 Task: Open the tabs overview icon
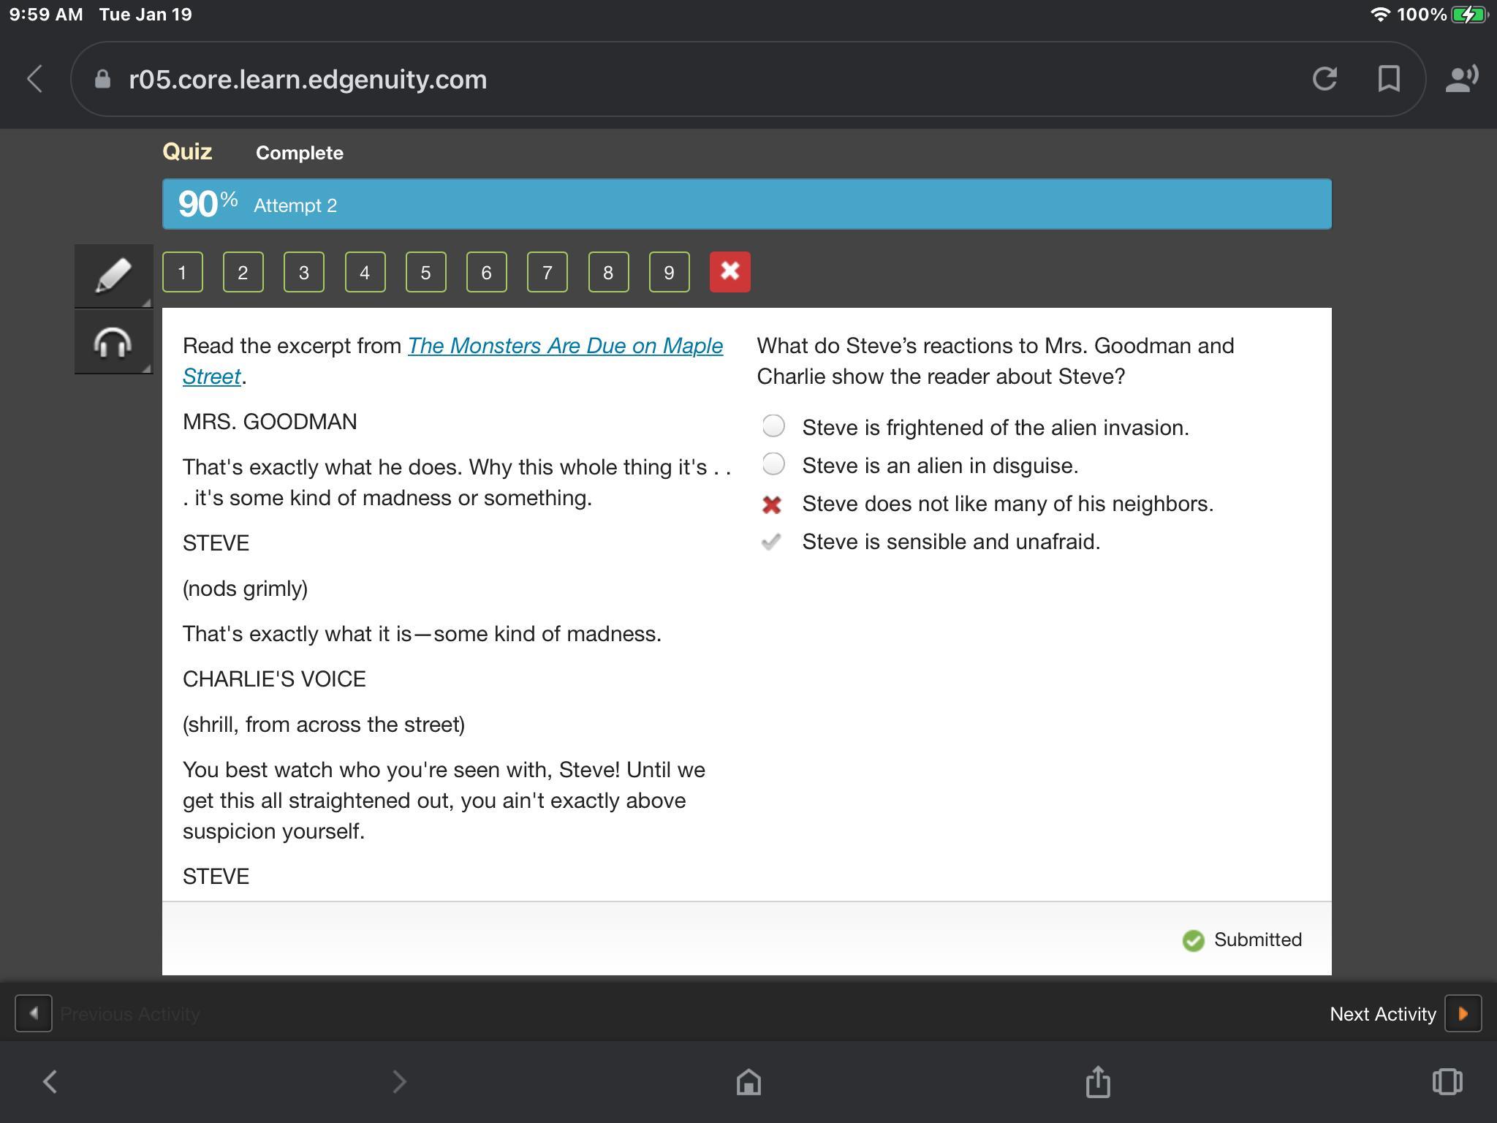click(1447, 1081)
